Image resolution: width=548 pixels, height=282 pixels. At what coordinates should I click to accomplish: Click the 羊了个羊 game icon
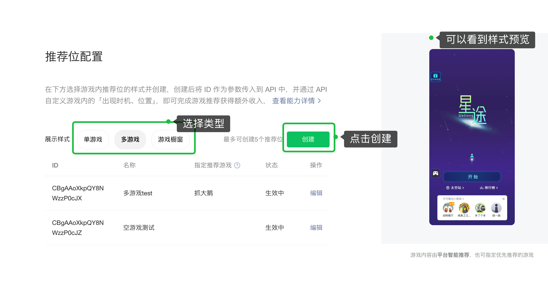tap(480, 208)
